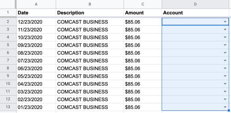Select the $85.06 amount in row 4

pyautogui.click(x=143, y=37)
